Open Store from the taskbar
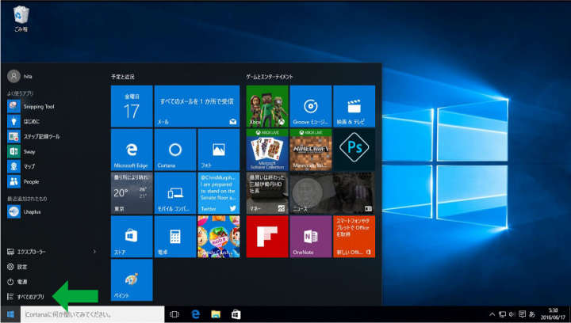This screenshot has width=571, height=323. pos(236,314)
